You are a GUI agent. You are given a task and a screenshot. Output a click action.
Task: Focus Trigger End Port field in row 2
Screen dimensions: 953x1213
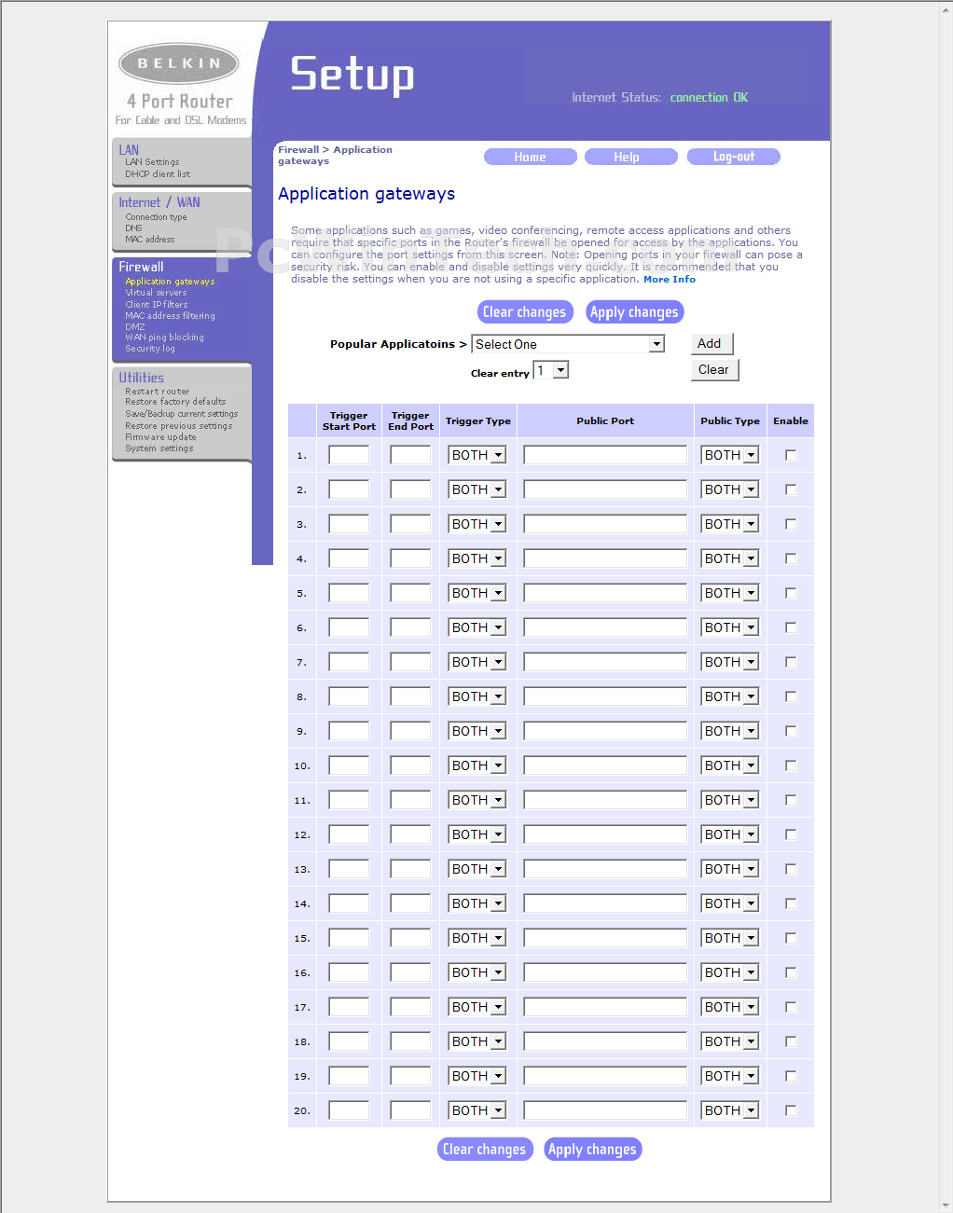pyautogui.click(x=410, y=489)
